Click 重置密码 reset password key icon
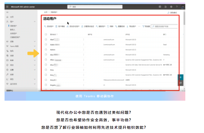 [116, 26]
